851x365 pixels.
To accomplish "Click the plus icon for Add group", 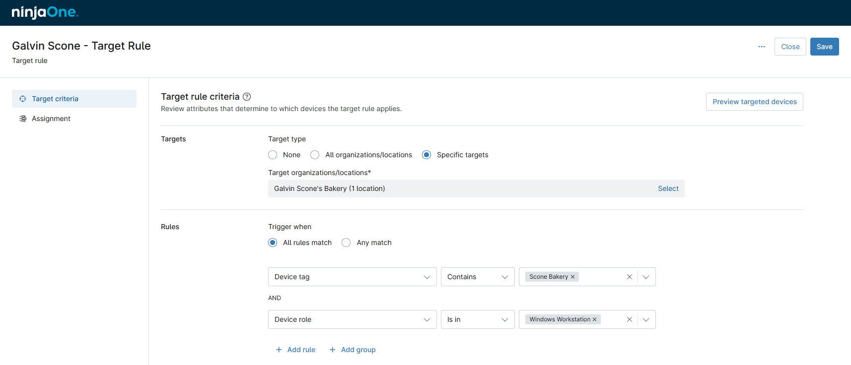I will pyautogui.click(x=333, y=350).
